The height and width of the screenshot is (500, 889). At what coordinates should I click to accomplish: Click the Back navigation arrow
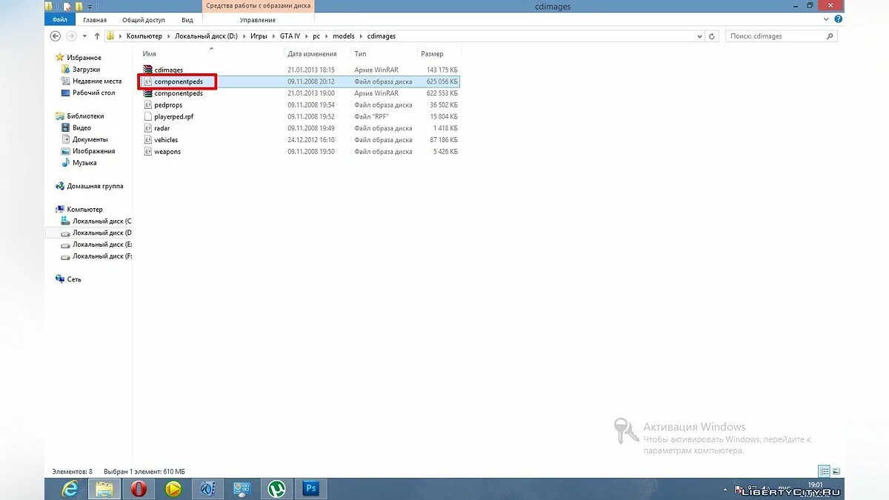click(x=56, y=36)
